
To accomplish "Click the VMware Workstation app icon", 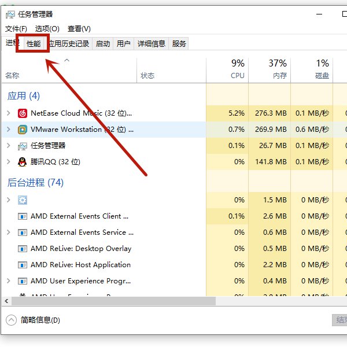I will click(23, 130).
